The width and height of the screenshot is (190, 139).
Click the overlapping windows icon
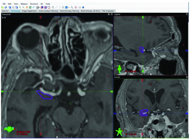49,7
